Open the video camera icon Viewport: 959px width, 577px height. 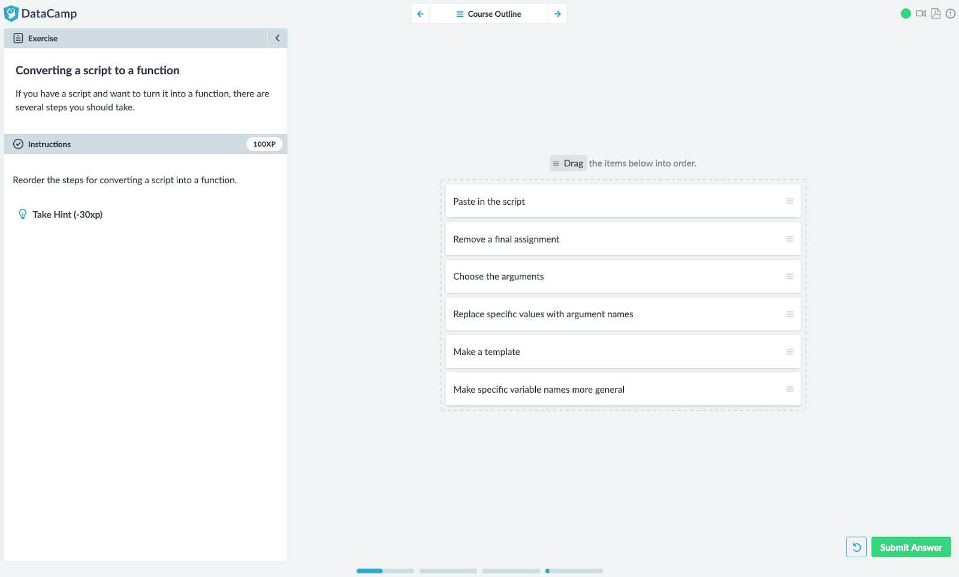click(921, 14)
